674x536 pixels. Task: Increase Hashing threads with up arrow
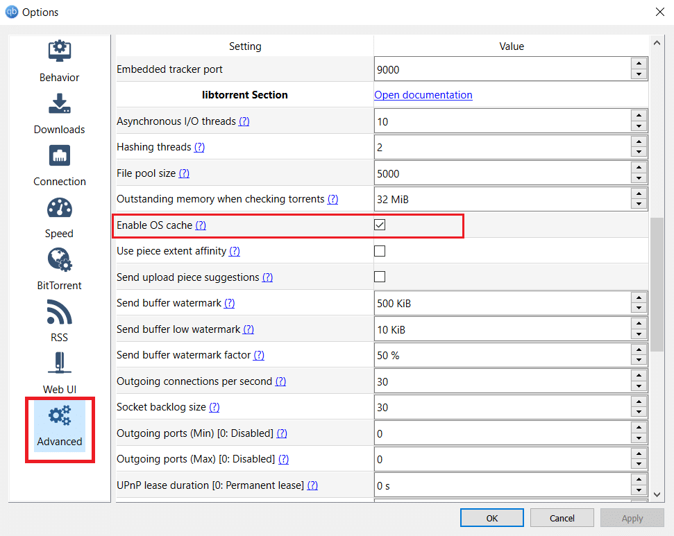point(639,141)
